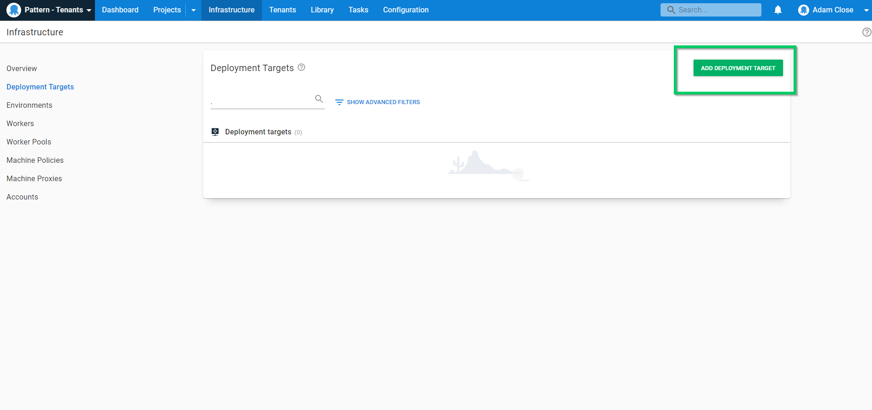The width and height of the screenshot is (872, 410).
Task: Go to the Dashboard tab
Action: click(x=120, y=10)
